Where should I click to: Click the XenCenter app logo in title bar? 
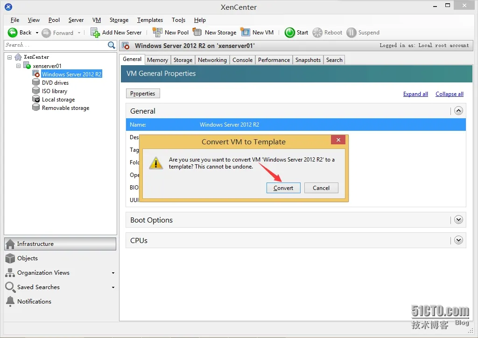[x=8, y=7]
